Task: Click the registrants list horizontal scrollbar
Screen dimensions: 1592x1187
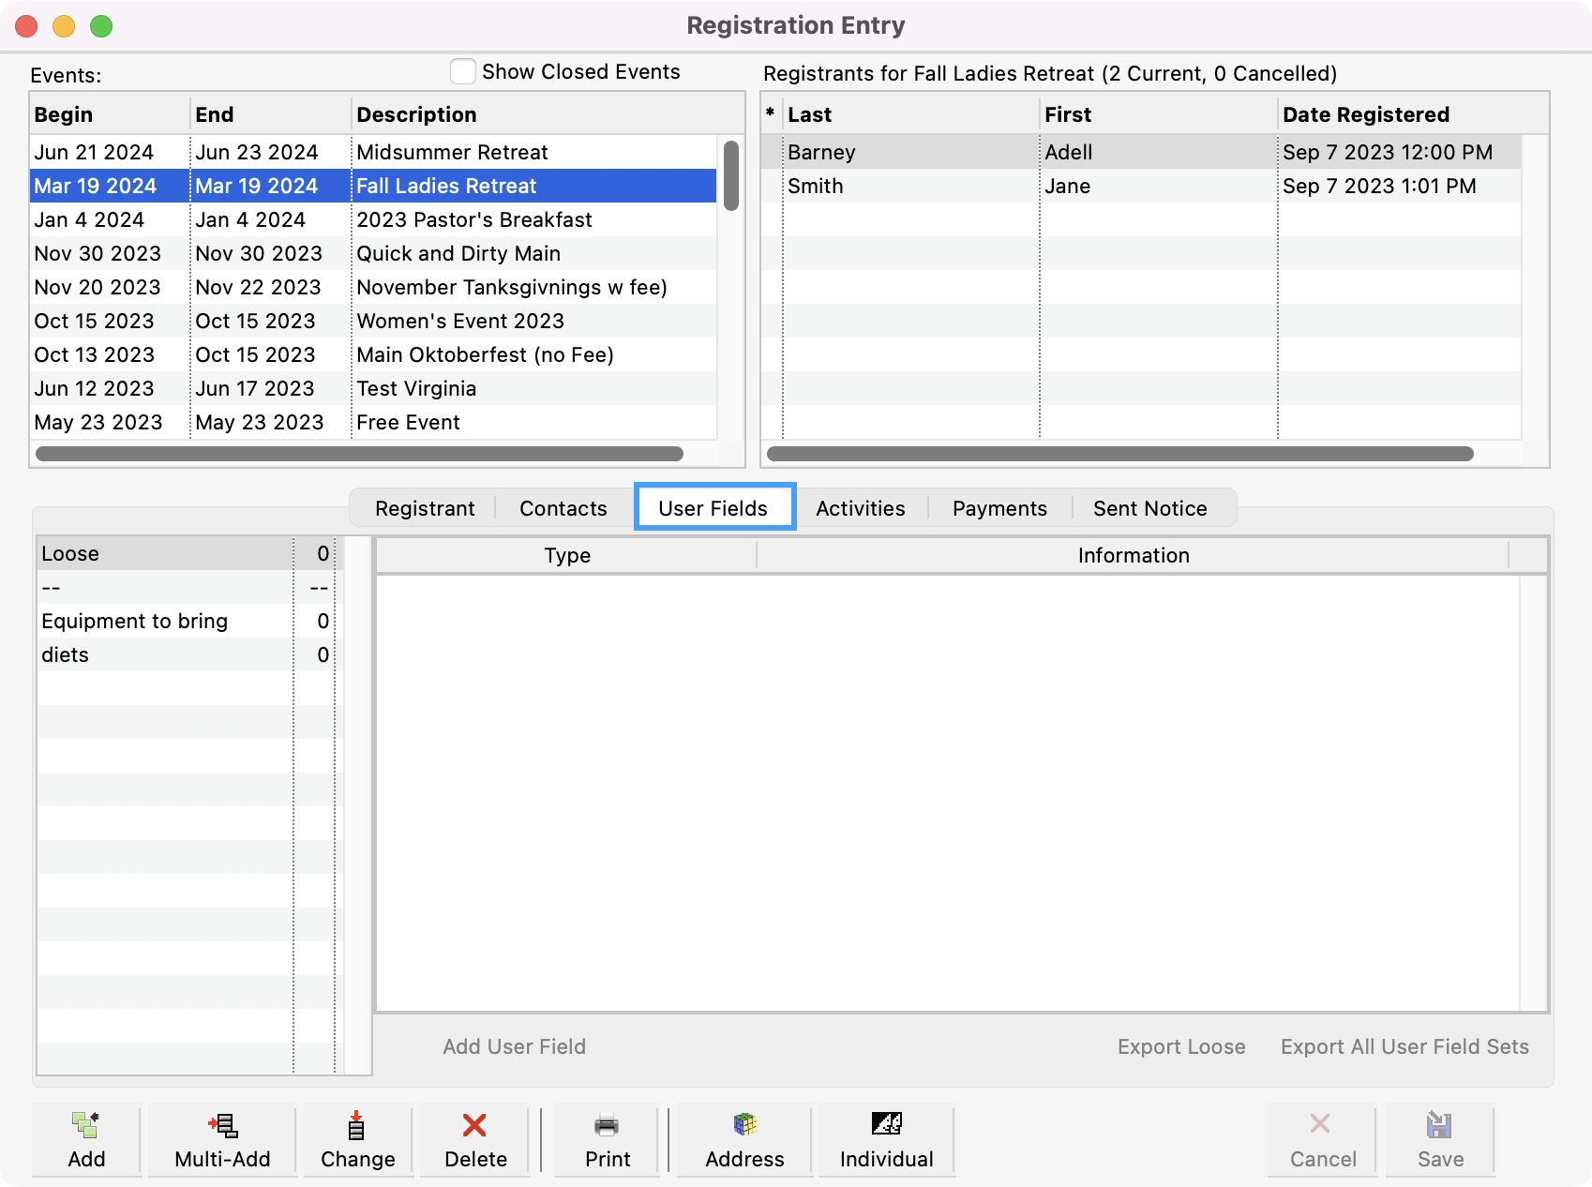Action: coord(1120,454)
